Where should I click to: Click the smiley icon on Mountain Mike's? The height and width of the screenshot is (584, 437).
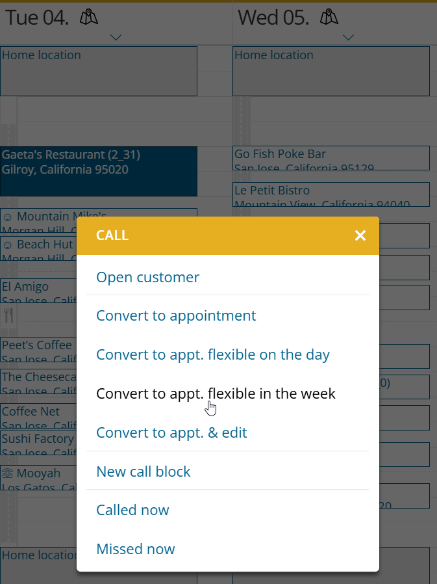(8, 217)
